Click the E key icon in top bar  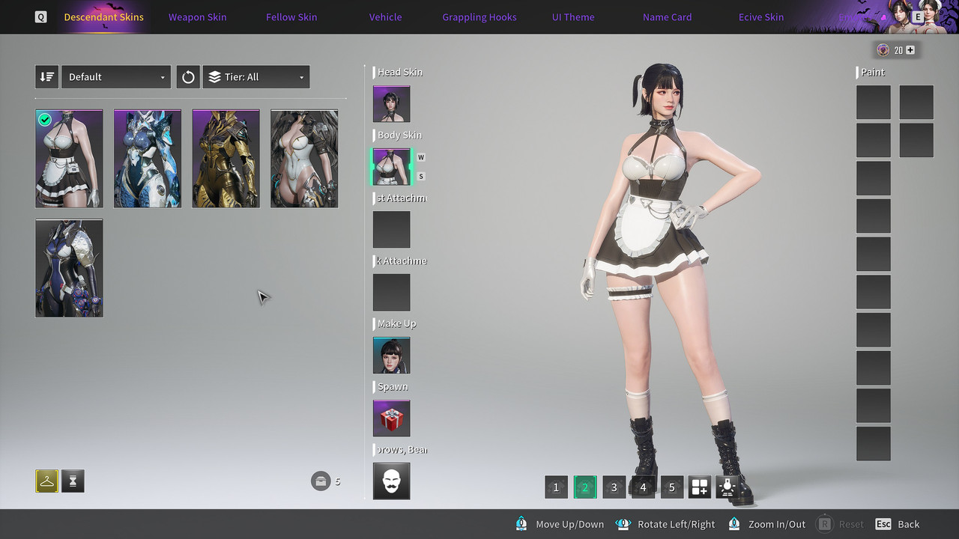pyautogui.click(x=918, y=16)
